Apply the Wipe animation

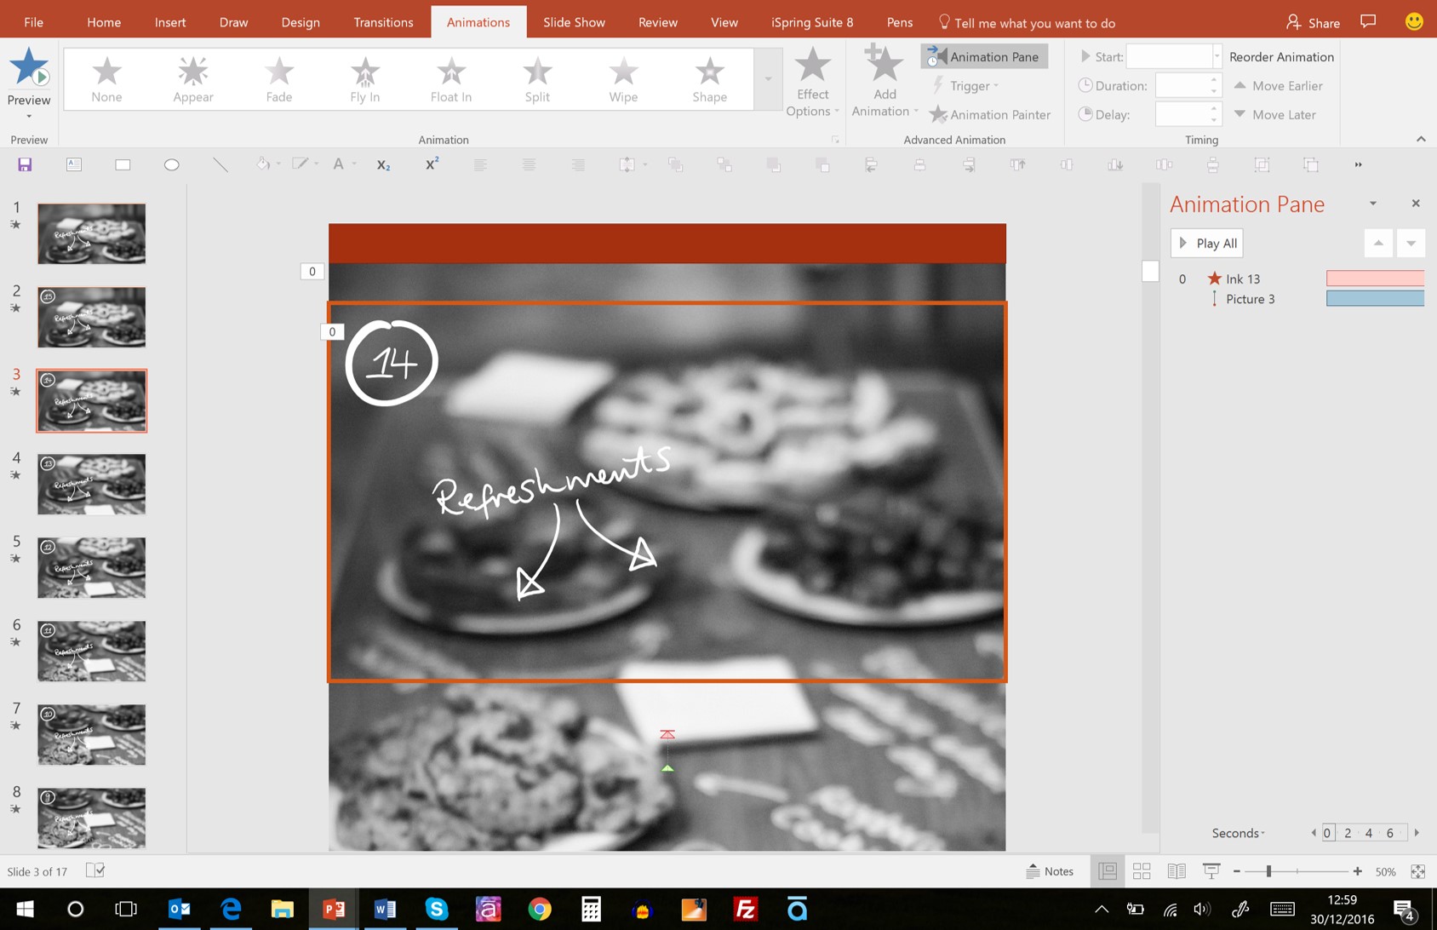pyautogui.click(x=622, y=78)
